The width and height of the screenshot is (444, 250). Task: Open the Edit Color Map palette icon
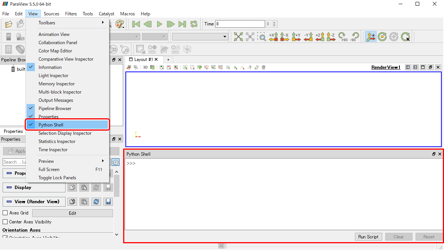click(x=120, y=24)
